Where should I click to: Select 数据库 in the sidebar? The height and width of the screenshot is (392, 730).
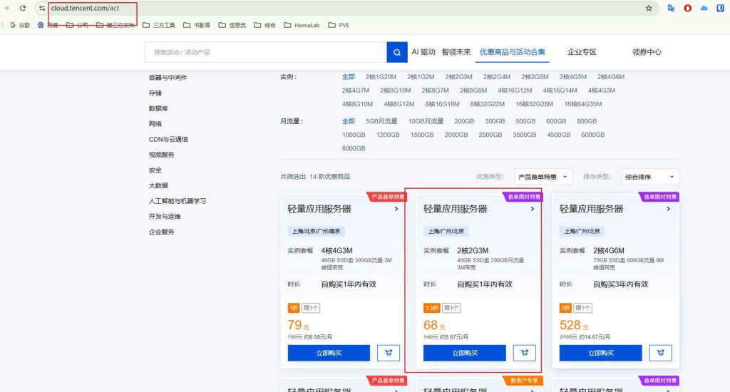click(158, 108)
